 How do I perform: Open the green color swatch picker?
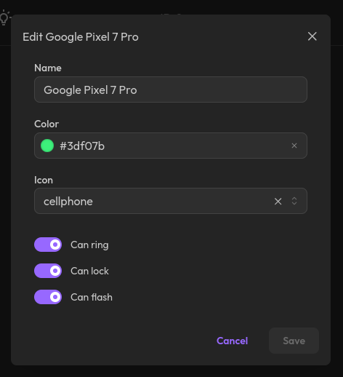(x=47, y=146)
